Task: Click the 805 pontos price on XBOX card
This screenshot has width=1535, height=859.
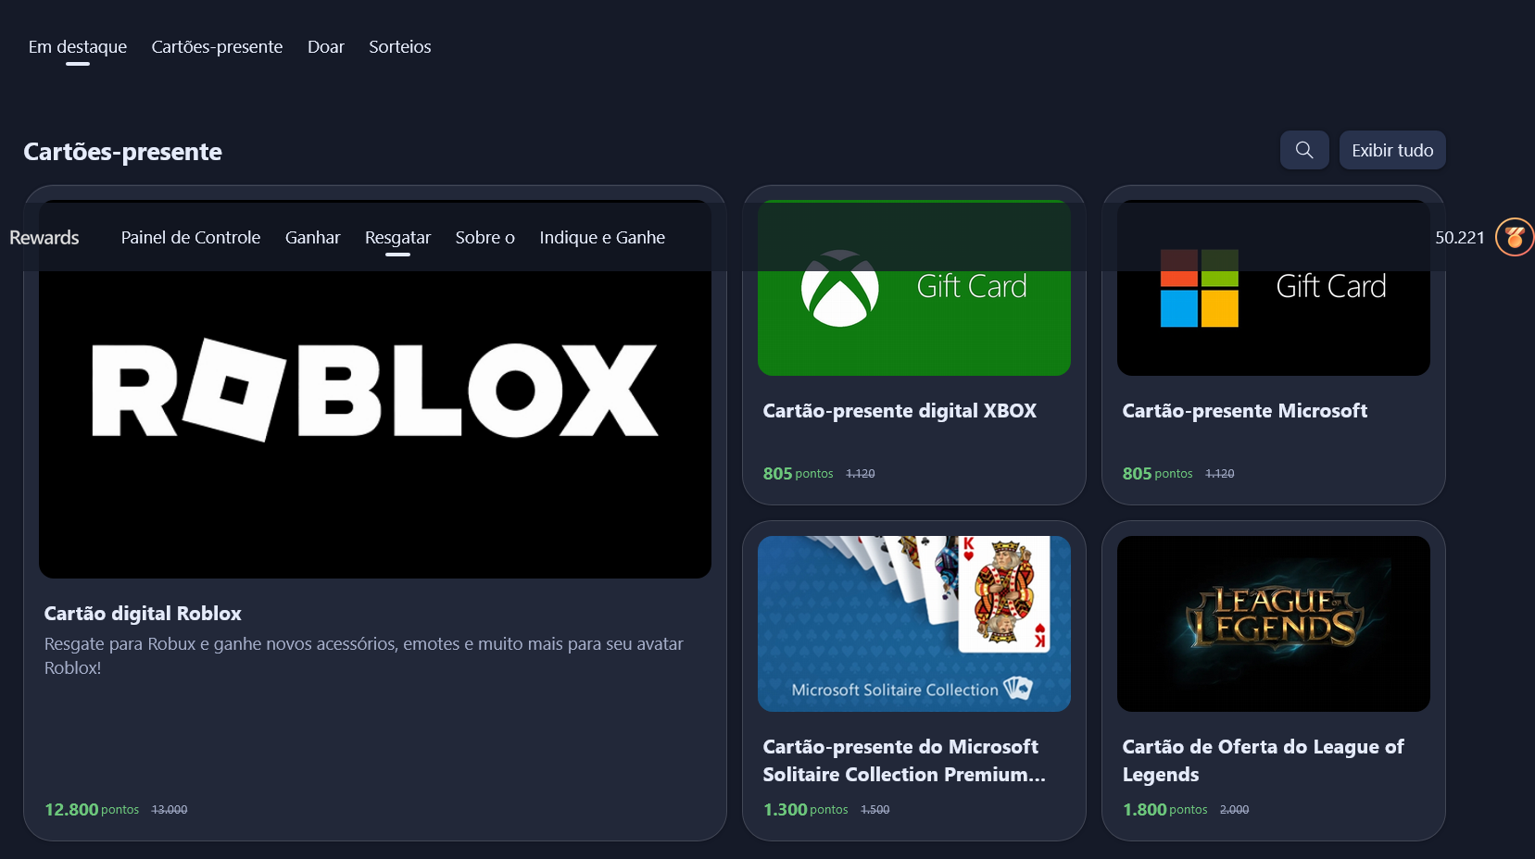Action: point(799,474)
